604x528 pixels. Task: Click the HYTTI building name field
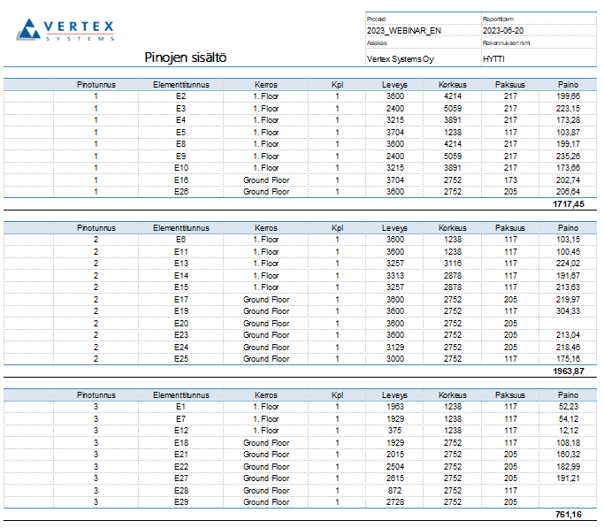coord(494,58)
